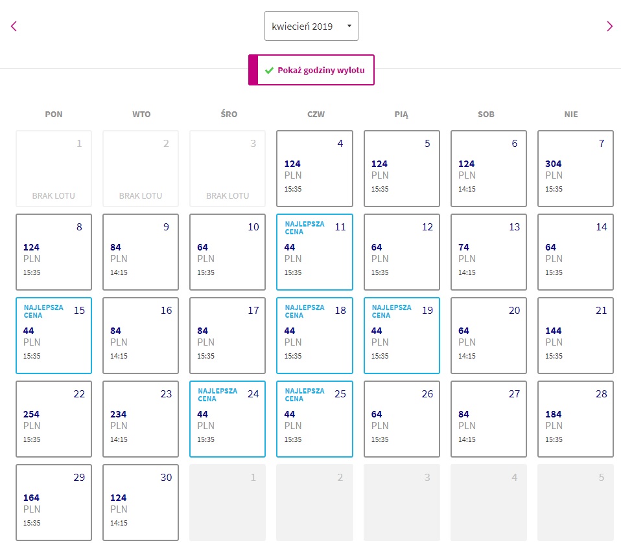Pick April 17 flight for 84 PLN

[228, 335]
